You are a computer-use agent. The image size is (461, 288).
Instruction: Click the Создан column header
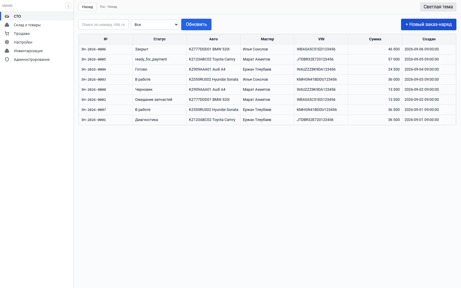click(429, 39)
